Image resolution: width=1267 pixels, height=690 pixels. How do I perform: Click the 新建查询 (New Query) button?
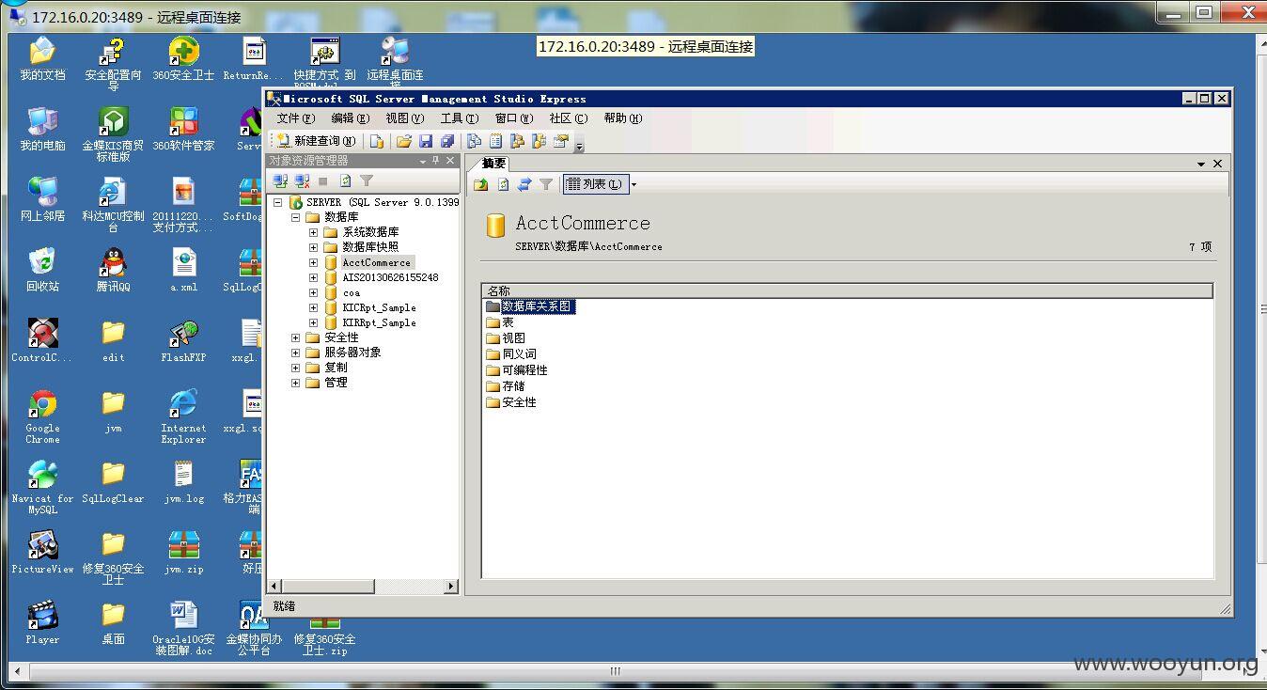click(316, 141)
